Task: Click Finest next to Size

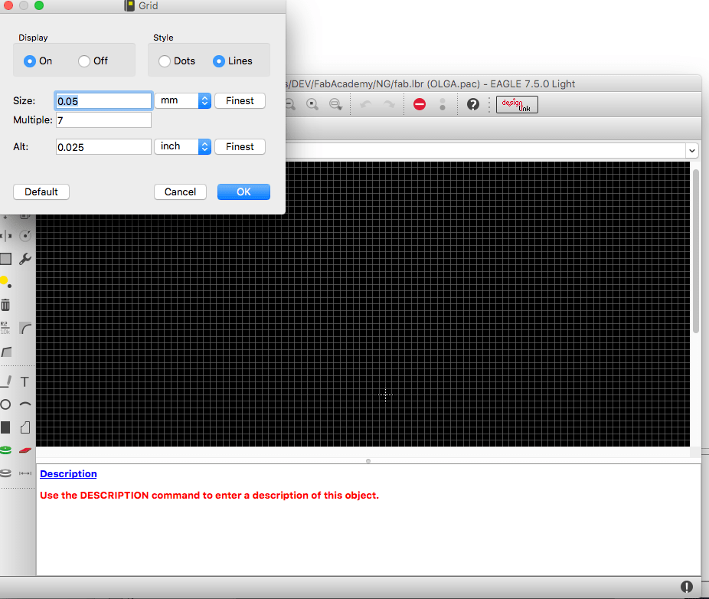Action: 240,100
